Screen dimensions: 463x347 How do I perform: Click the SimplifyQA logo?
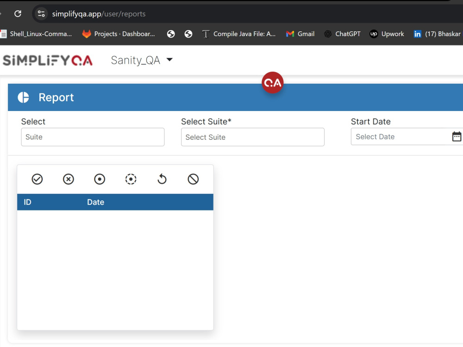[48, 60]
